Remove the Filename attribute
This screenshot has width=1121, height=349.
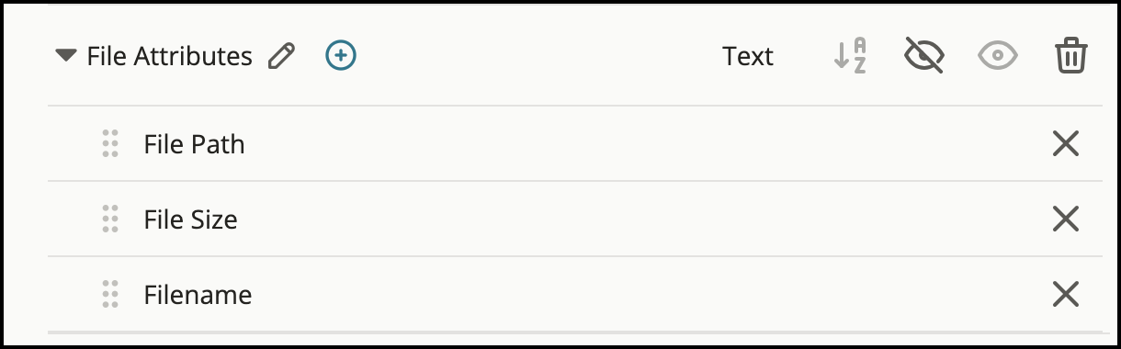[1065, 295]
